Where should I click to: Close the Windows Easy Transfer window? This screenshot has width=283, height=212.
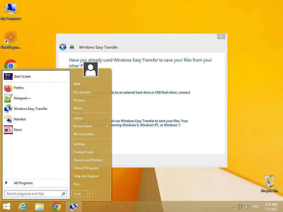click(221, 37)
